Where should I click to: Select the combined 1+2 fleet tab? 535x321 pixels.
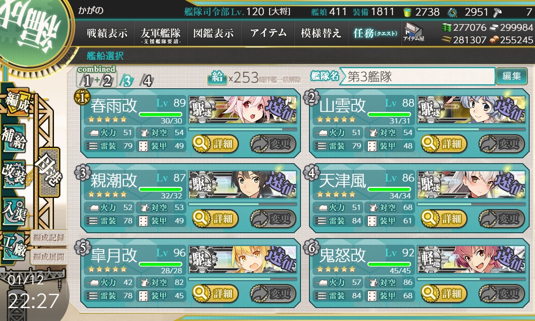96,80
